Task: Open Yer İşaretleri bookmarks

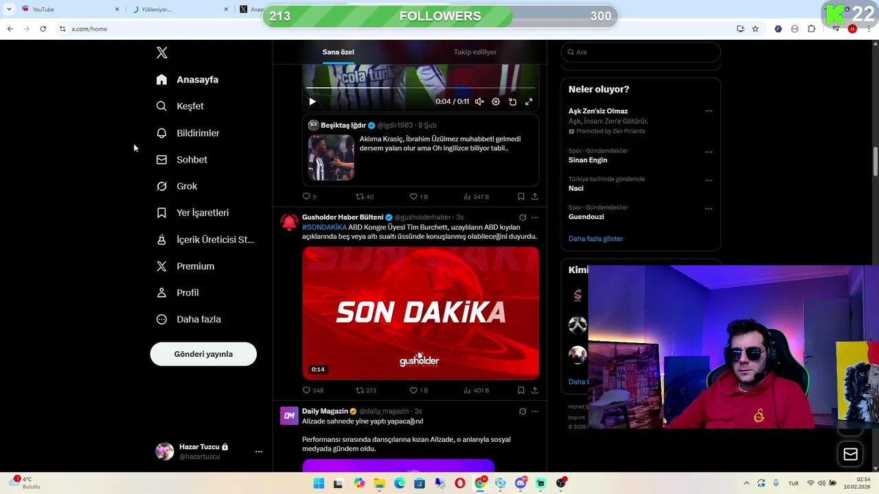Action: [193, 213]
